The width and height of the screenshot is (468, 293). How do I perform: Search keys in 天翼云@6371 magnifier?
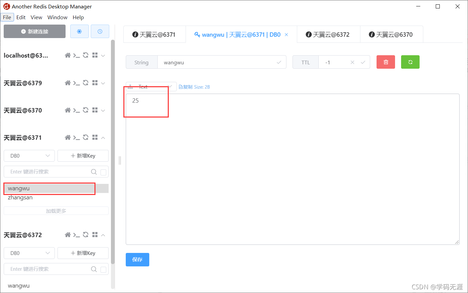click(x=94, y=172)
